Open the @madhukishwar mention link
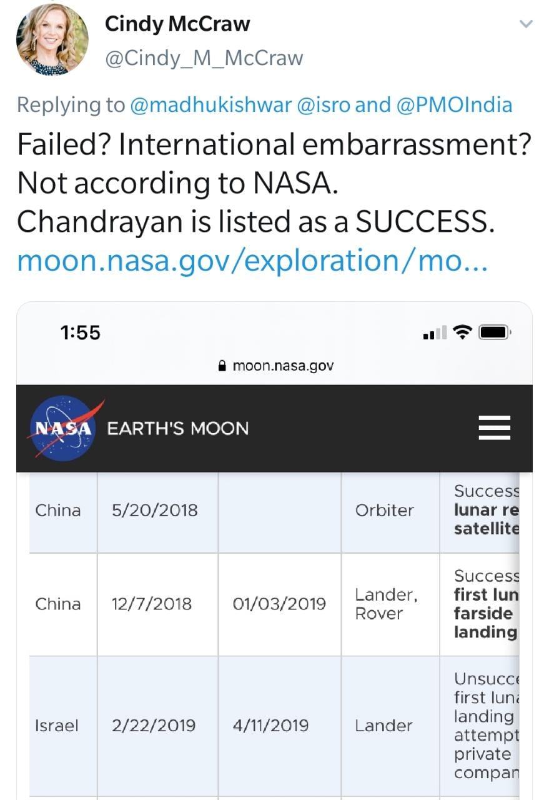549x800 pixels. tap(210, 104)
